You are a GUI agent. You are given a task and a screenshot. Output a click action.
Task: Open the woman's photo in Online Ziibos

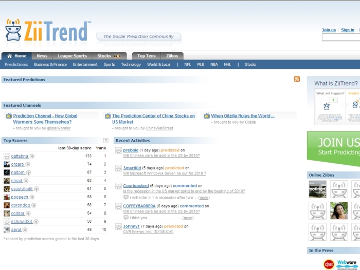pyautogui.click(x=339, y=210)
